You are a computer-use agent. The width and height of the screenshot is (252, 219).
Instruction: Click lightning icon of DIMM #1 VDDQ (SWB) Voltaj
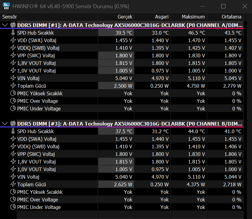[13, 48]
